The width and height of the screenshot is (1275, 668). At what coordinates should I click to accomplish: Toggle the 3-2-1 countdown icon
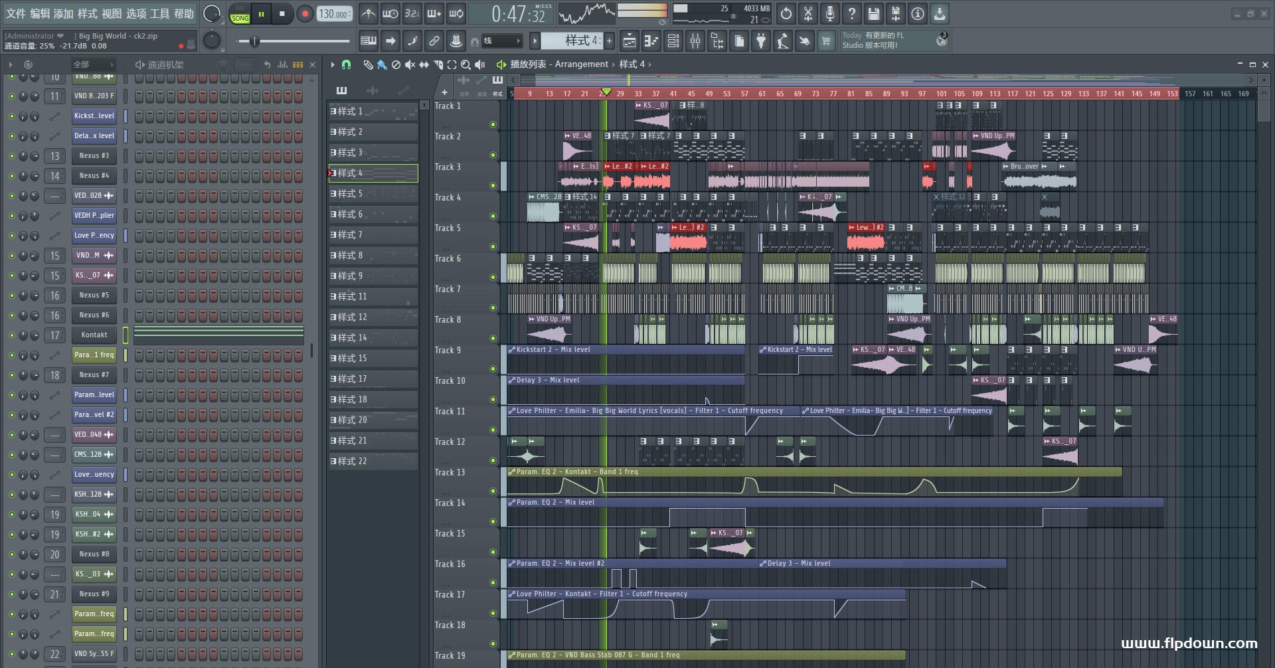[412, 13]
